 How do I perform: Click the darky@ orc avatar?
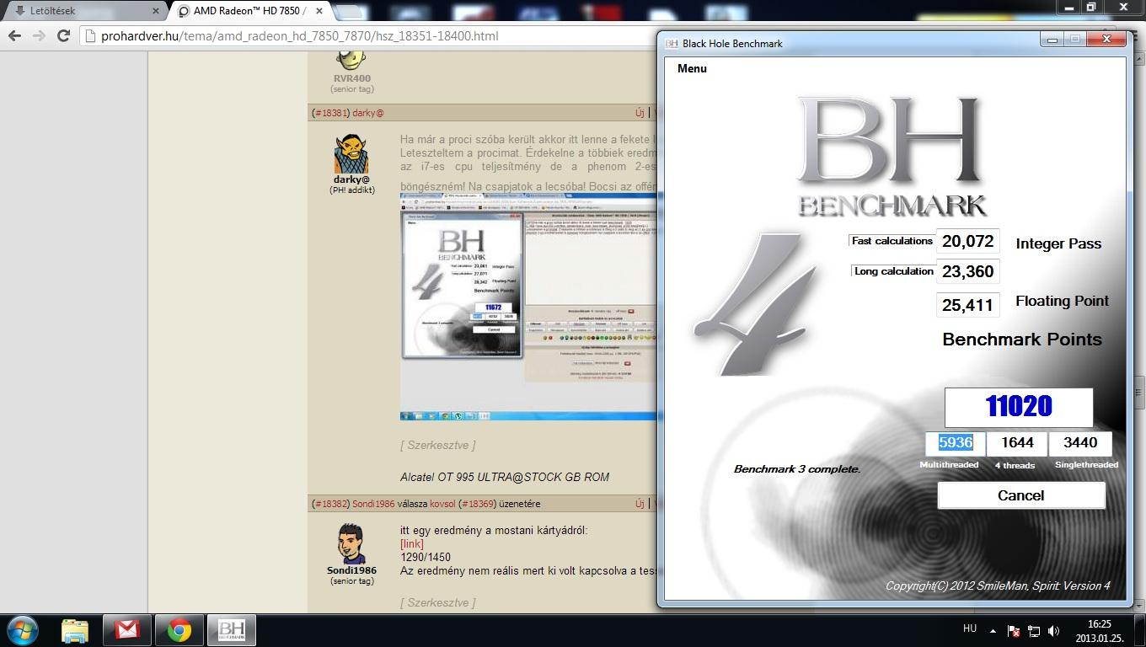pyautogui.click(x=351, y=154)
